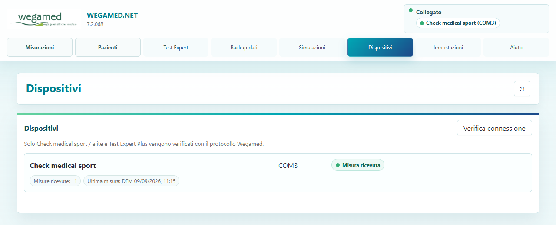Click the Check medical sport (COM3) status chip
The image size is (556, 225).
[x=458, y=23]
